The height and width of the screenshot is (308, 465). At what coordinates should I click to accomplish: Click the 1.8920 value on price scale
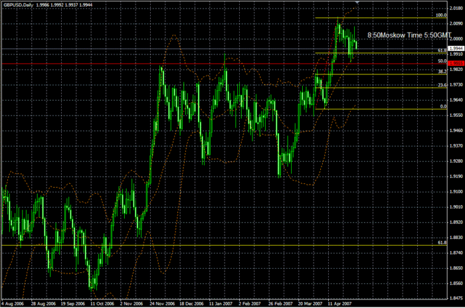(x=456, y=222)
